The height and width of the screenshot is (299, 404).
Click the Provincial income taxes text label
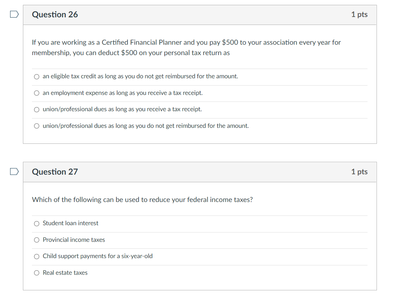tap(74, 240)
